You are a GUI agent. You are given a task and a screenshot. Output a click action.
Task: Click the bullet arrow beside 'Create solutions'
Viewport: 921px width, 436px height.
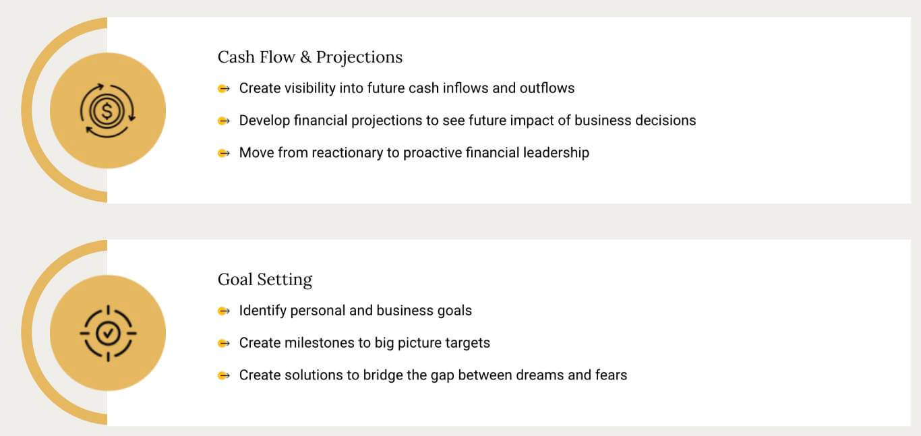[x=224, y=375]
